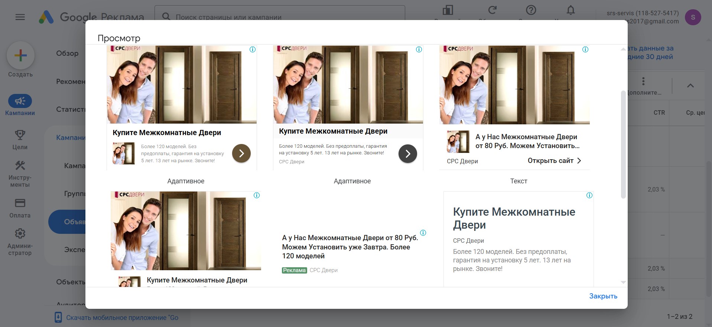Open the 'Рекомендации' navigation item
This screenshot has height=327, width=712.
[x=71, y=81]
